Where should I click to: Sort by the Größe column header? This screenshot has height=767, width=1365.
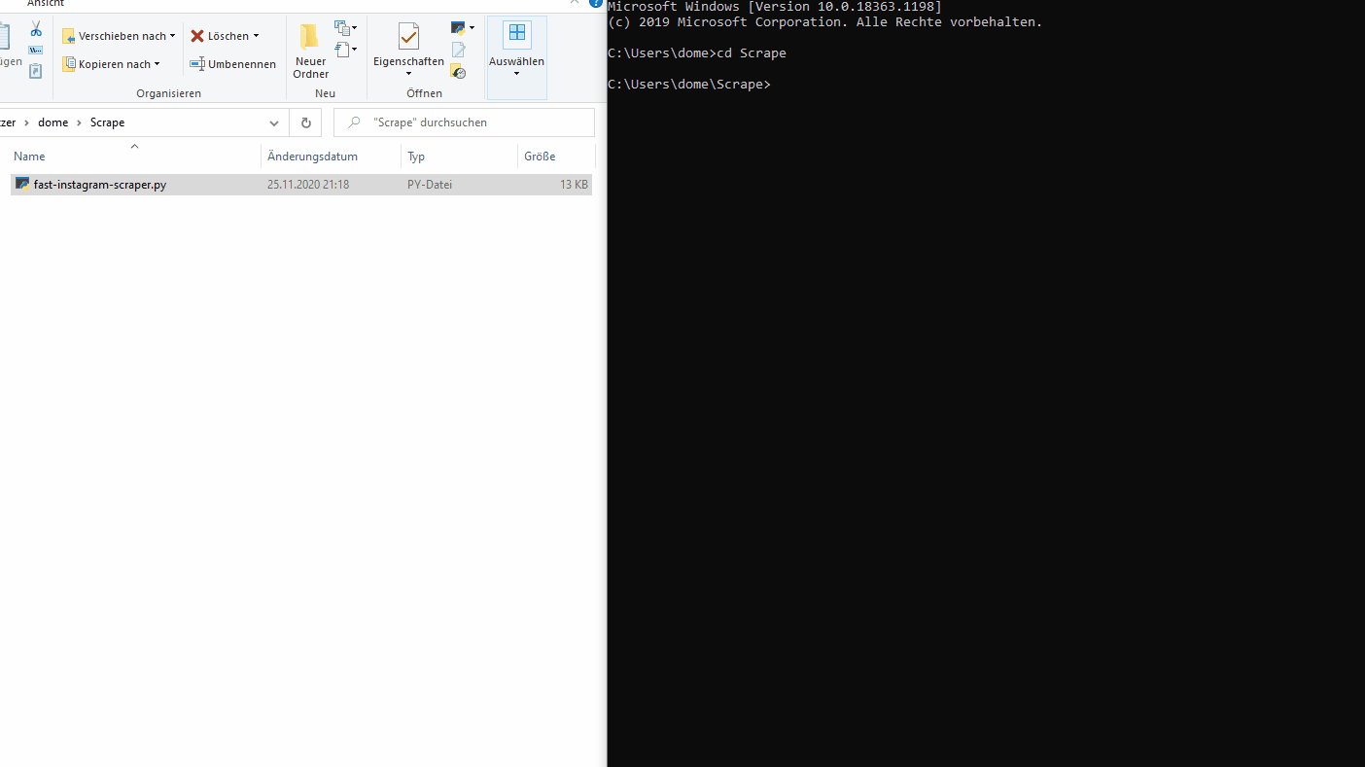click(555, 157)
